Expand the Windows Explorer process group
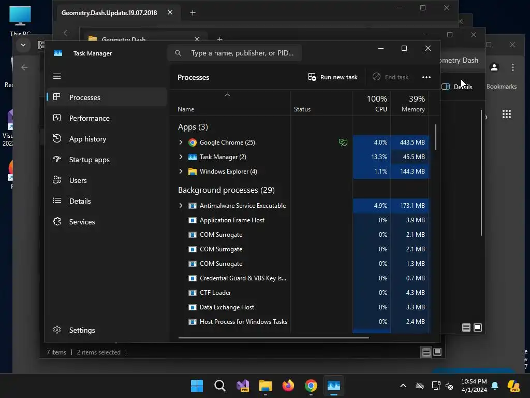The width and height of the screenshot is (530, 398). coord(181,171)
